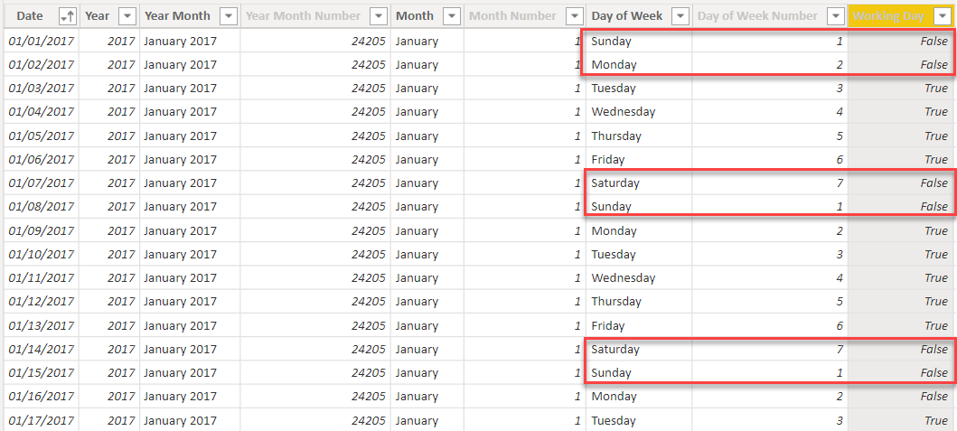The image size is (957, 431).
Task: Click the 01/01/2017 date cell
Action: tap(42, 42)
